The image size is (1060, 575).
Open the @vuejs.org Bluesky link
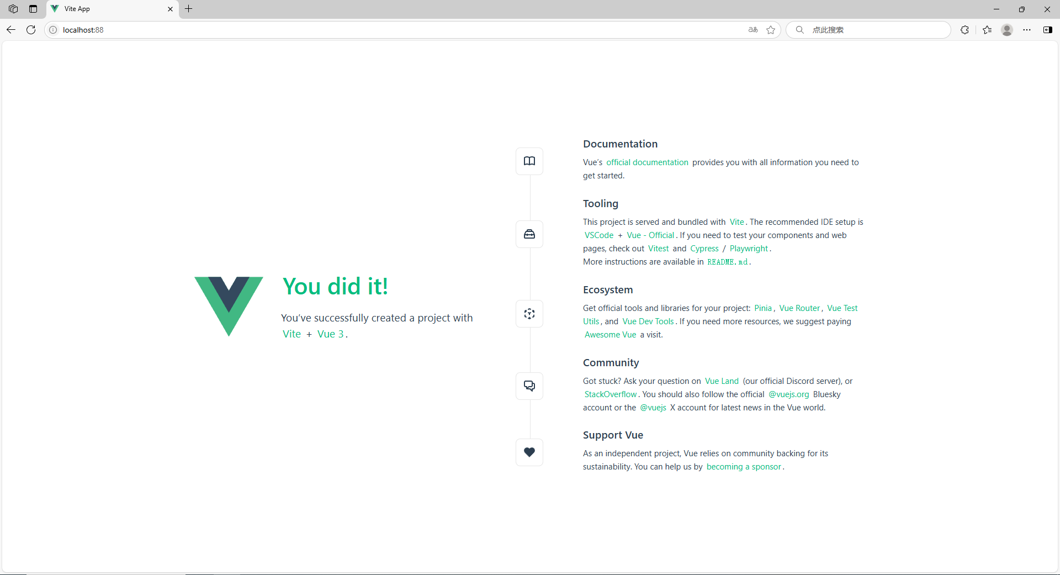[788, 394]
